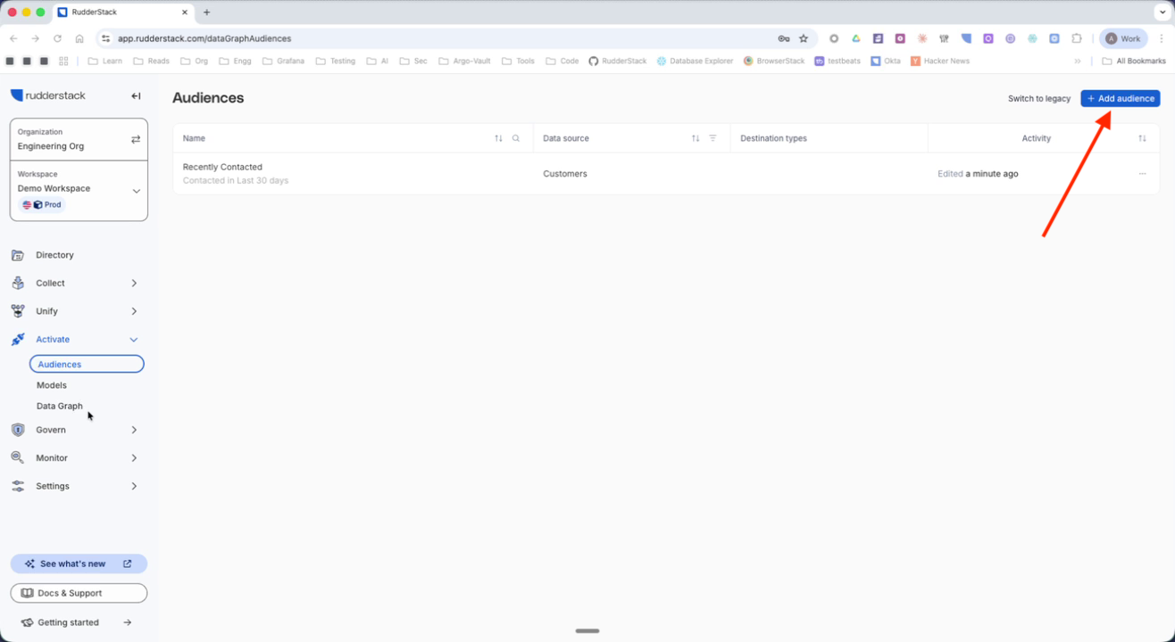
Task: Open the Recently Contacted audience row
Action: pyautogui.click(x=222, y=168)
